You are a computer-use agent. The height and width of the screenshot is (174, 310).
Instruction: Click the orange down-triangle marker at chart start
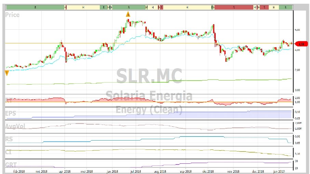[7, 73]
